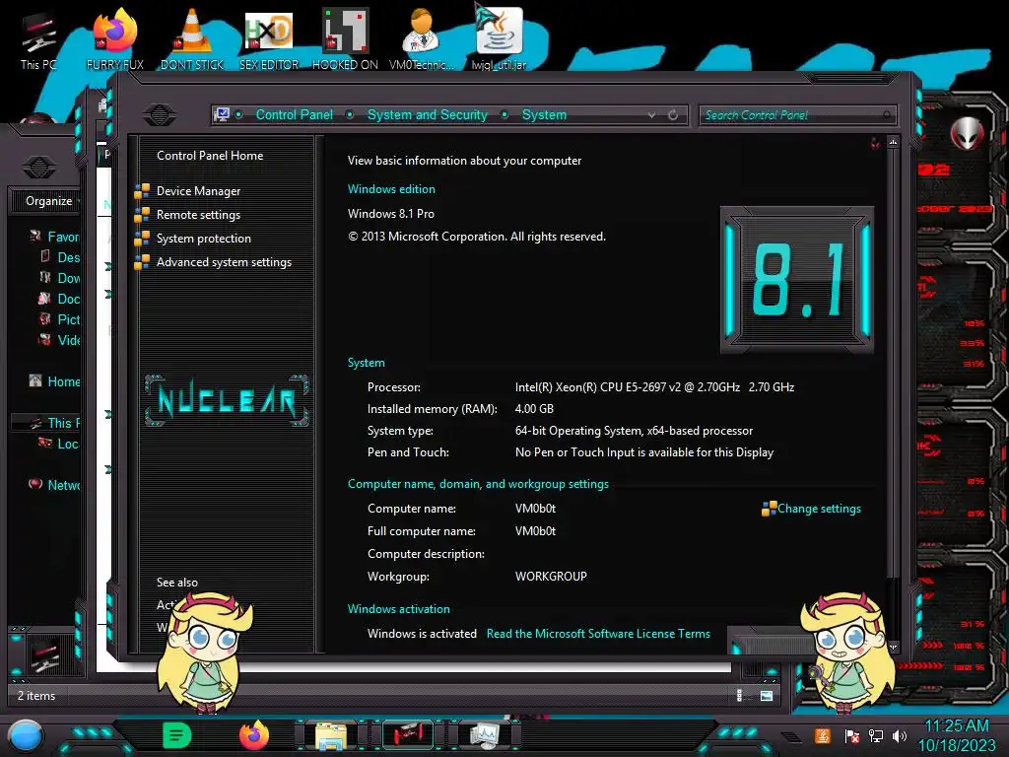The width and height of the screenshot is (1009, 757).
Task: Open DONT STICK VLC shortcut
Action: pyautogui.click(x=192, y=39)
